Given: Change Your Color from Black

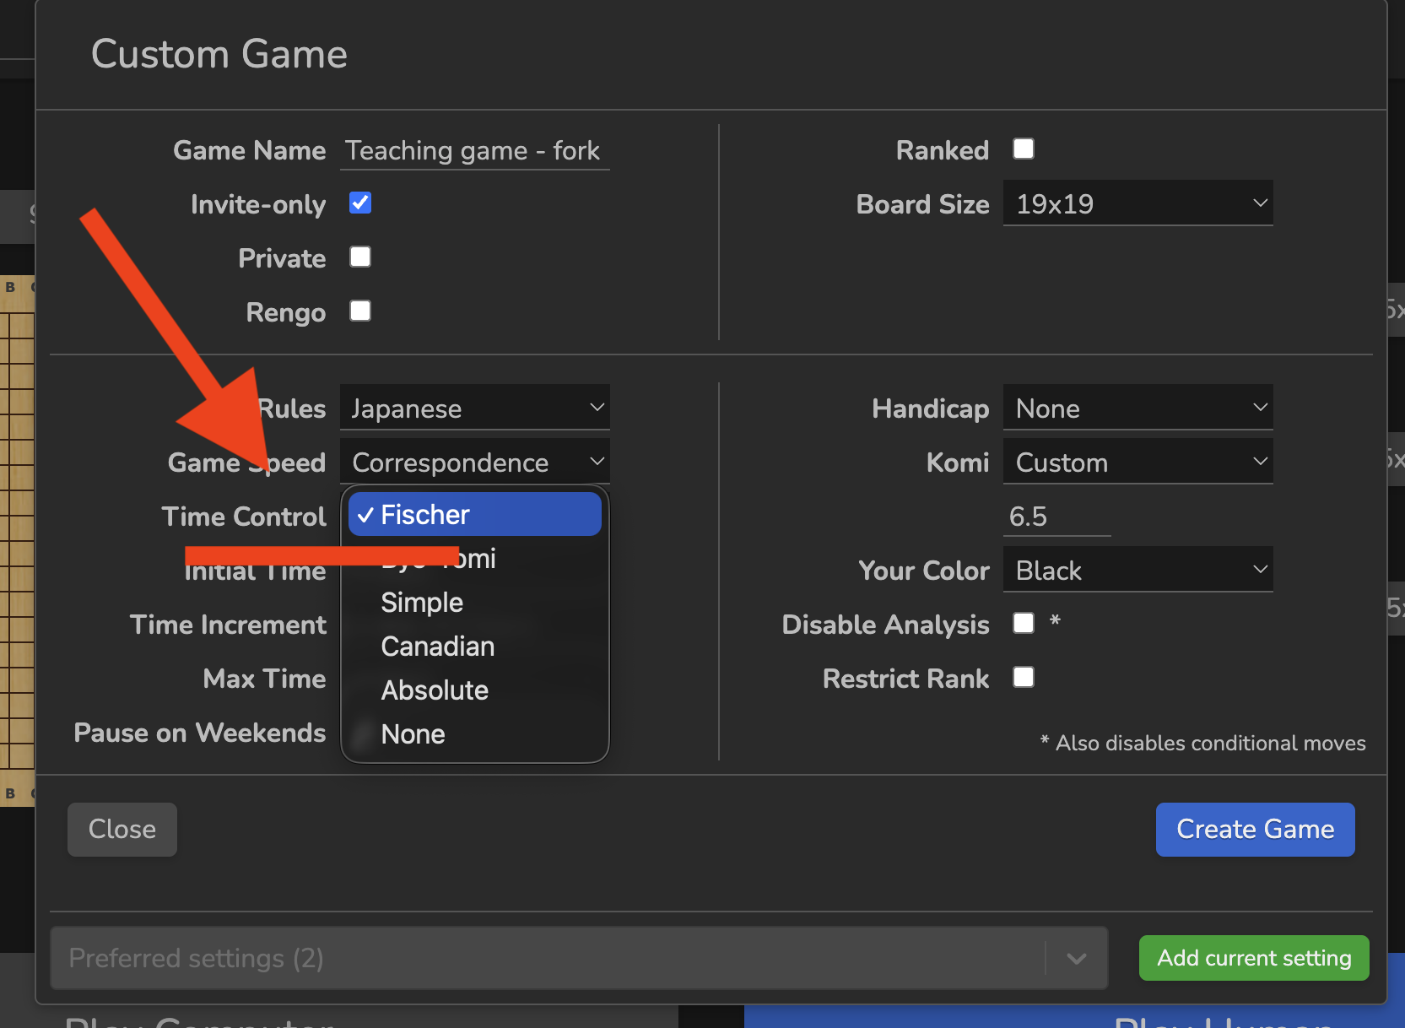Looking at the screenshot, I should [1137, 571].
